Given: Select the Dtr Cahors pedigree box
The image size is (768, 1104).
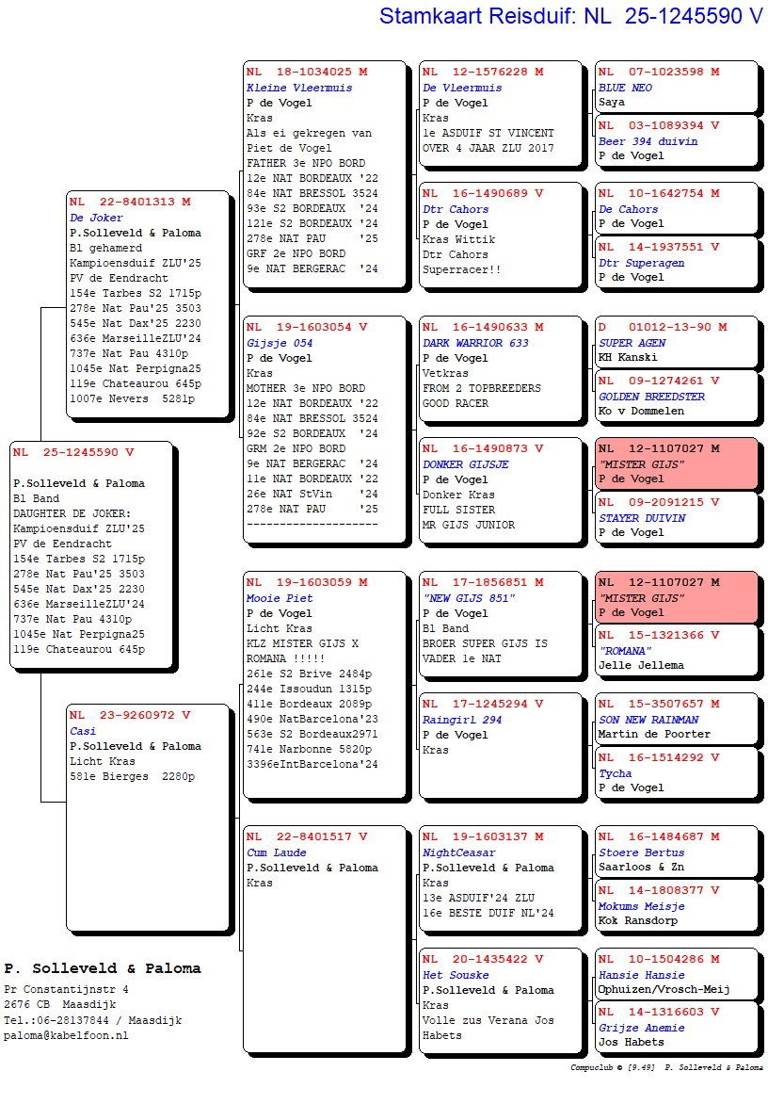Looking at the screenshot, I should [501, 234].
